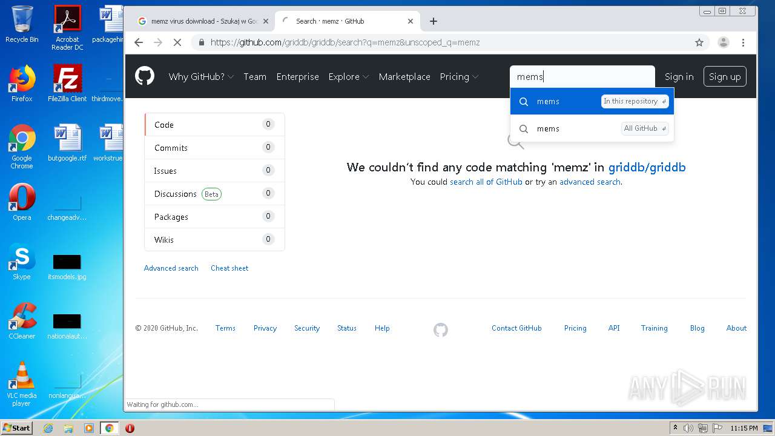
Task: Stop page loading with the X button
Action: (177, 42)
